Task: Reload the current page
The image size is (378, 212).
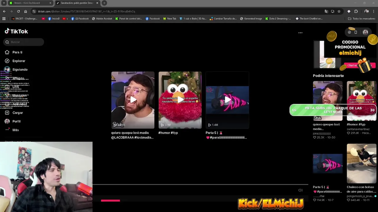Action: pos(18,11)
